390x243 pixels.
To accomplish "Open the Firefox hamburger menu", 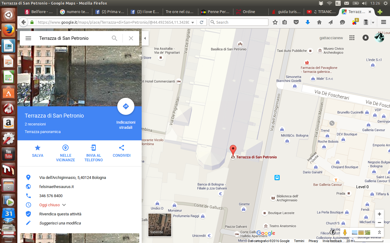I will click(x=384, y=22).
